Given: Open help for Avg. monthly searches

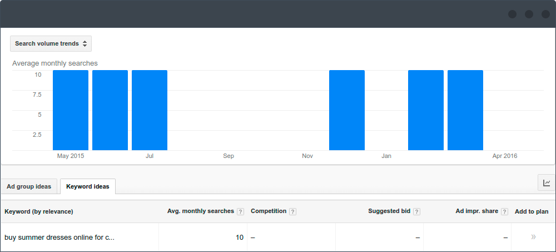Looking at the screenshot, I should tap(240, 211).
